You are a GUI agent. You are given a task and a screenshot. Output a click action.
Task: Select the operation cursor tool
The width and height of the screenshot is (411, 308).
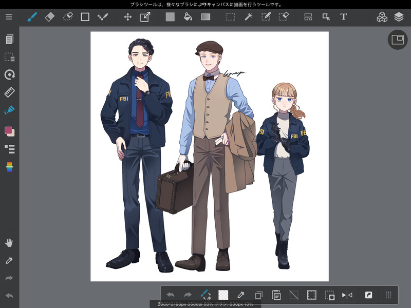[326, 17]
